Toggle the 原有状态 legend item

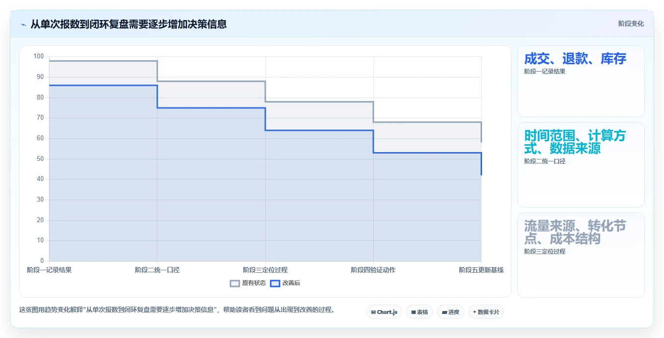[248, 283]
